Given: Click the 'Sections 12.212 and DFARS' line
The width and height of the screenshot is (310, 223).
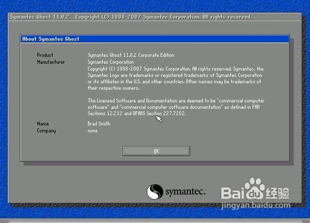Looking at the screenshot, I should click(137, 113).
